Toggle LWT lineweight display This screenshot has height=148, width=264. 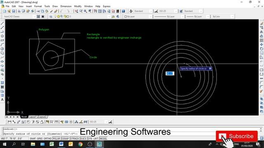pos(96,139)
